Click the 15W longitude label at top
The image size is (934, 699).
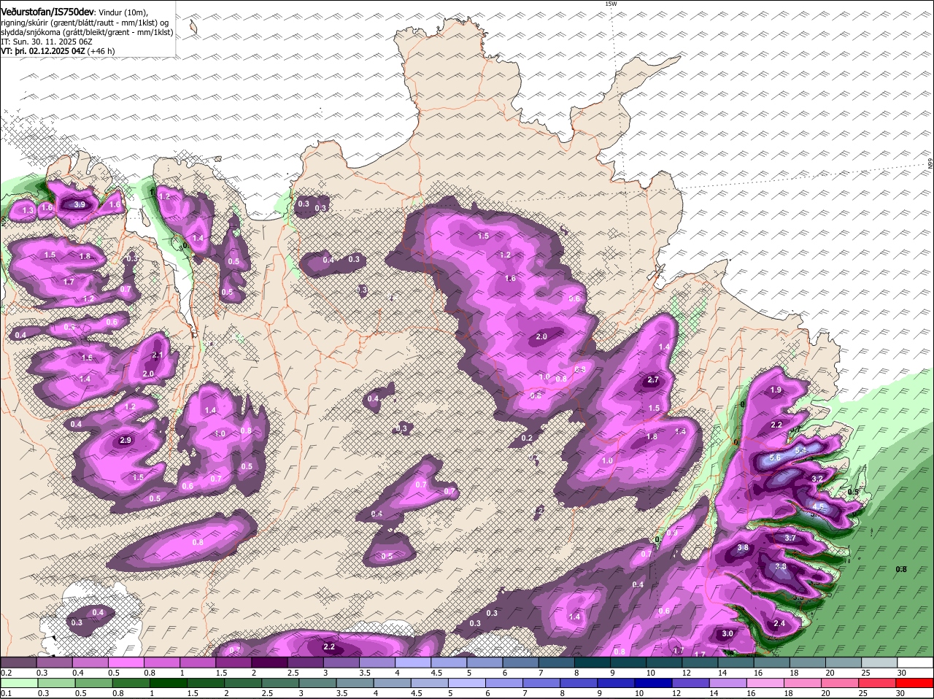coord(611,4)
